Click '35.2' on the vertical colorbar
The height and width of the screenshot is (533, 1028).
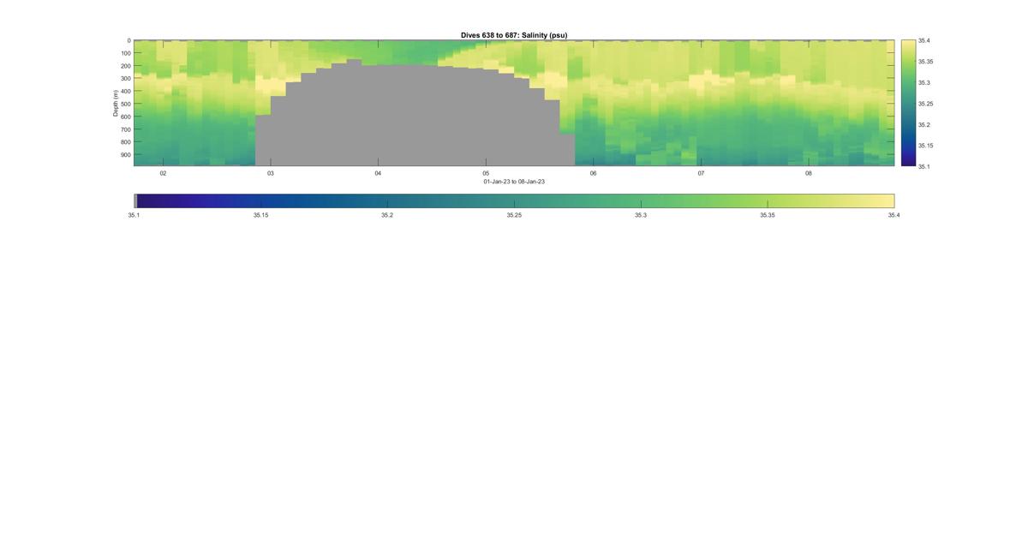pos(924,124)
